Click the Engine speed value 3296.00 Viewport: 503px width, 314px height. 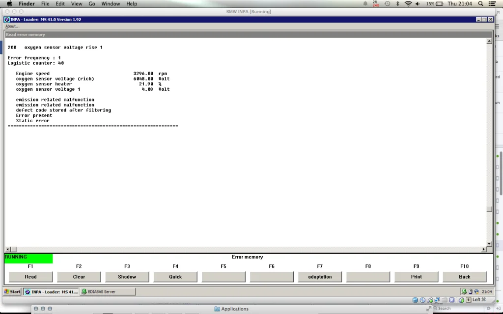[143, 74]
